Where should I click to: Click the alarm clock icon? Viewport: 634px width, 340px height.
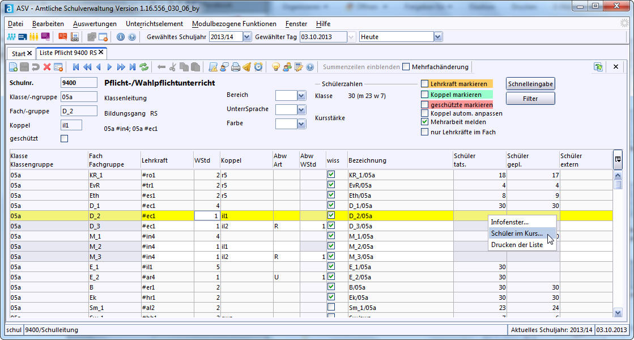[x=258, y=67]
